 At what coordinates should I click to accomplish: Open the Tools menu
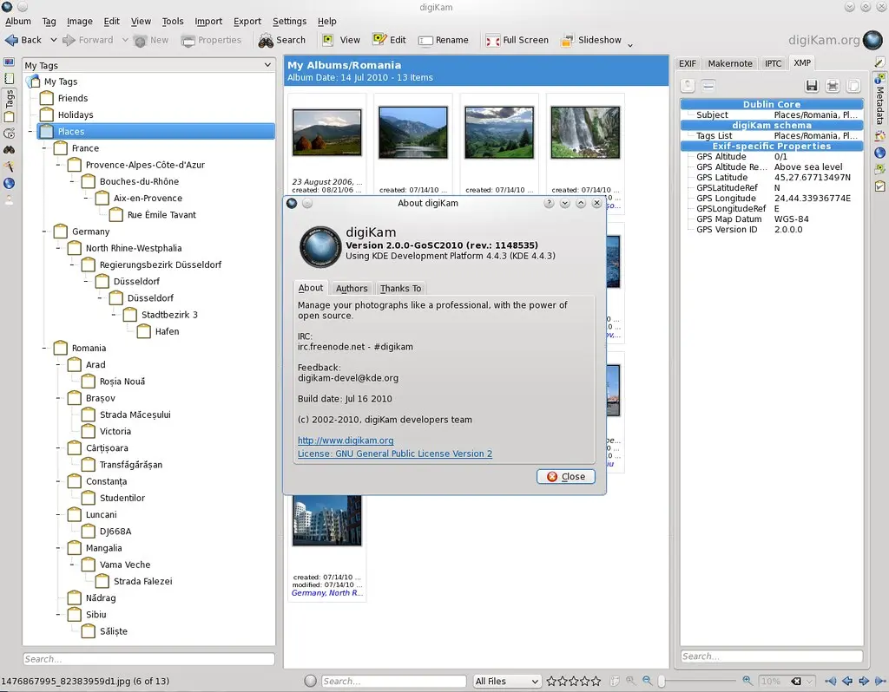pos(173,21)
